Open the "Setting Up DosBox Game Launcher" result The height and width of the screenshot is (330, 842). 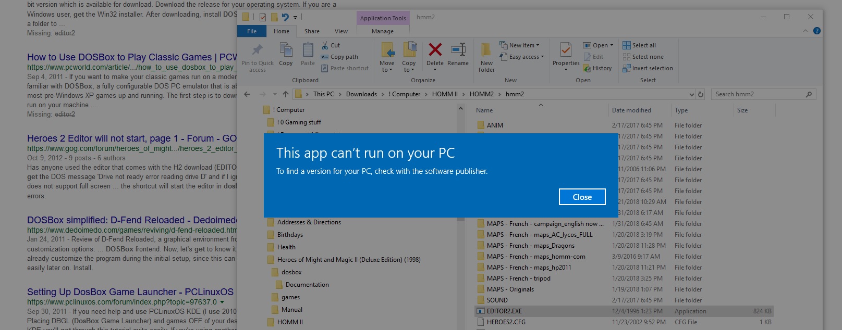(x=130, y=292)
